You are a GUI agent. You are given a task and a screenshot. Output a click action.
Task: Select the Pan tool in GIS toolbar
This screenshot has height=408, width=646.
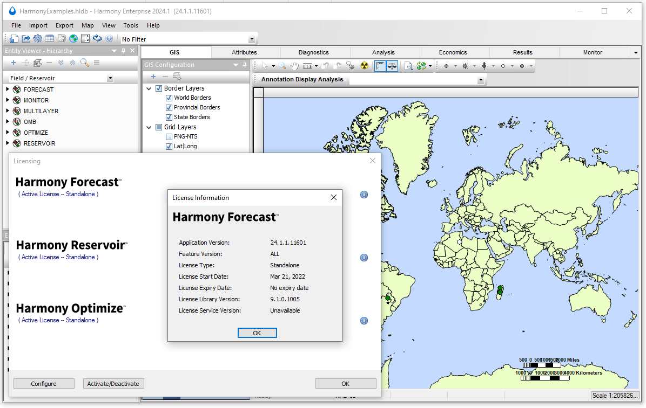click(294, 65)
